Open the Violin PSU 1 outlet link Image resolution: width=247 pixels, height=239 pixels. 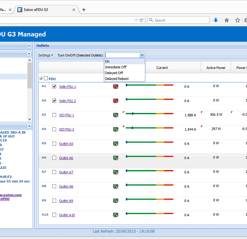[x=68, y=87]
